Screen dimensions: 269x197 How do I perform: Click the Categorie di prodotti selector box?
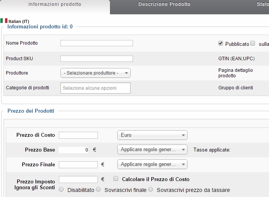95,88
